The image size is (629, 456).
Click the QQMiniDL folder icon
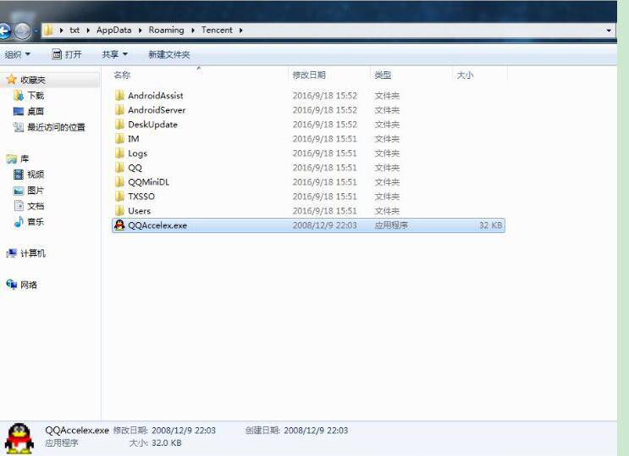click(119, 182)
